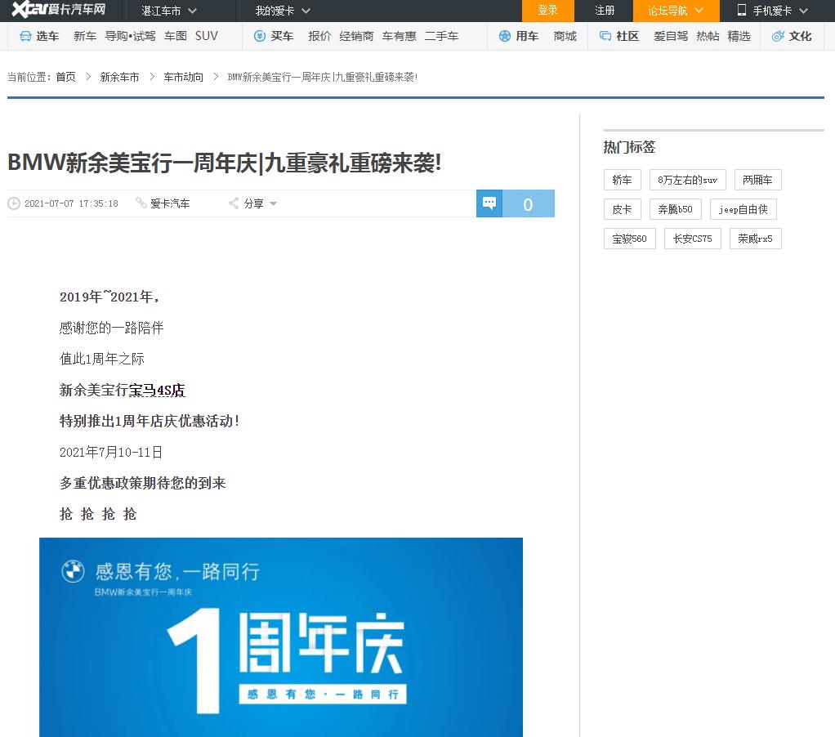Click the clock icon beside publish date
Screen dimensions: 835x737
pos(14,203)
